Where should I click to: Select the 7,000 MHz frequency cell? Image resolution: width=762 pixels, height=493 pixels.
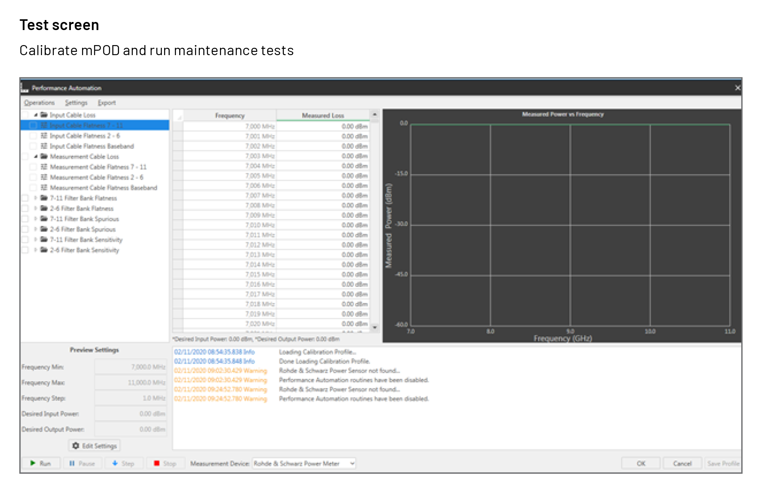tap(230, 126)
